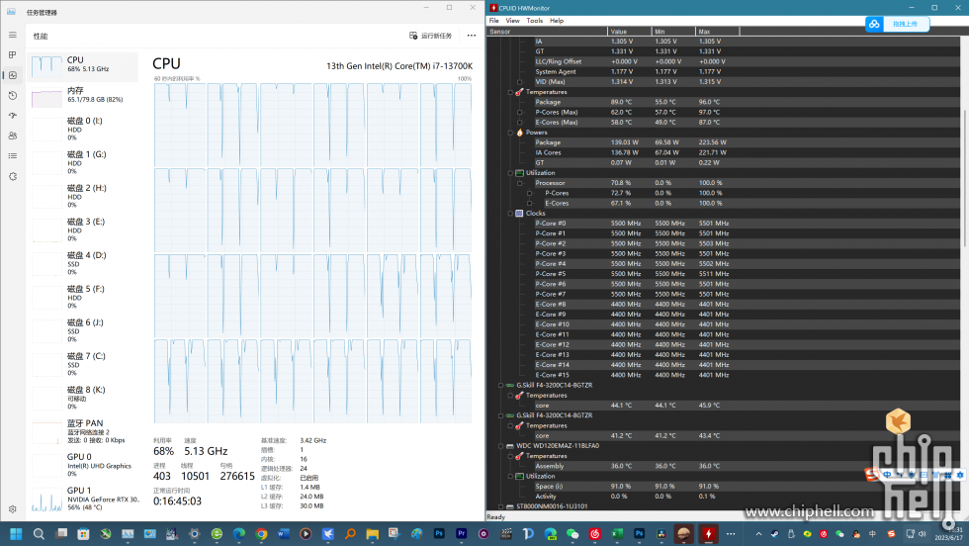This screenshot has width=969, height=546.
Task: Click the Max column header in HWMonitor
Action: pyautogui.click(x=718, y=32)
